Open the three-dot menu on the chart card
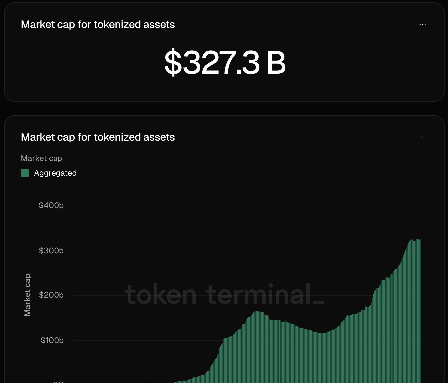Image resolution: width=448 pixels, height=383 pixels. (422, 137)
